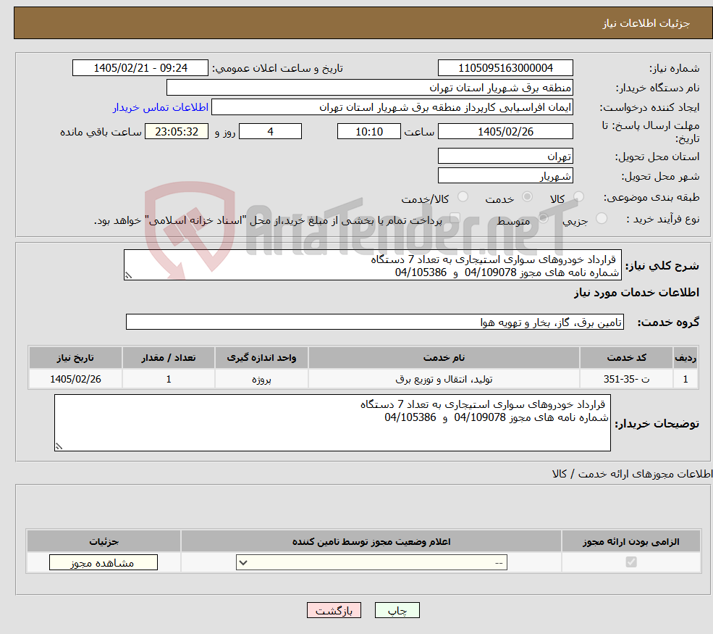Click the واحد اندازه گیری column header
Screen dimensions: 713x634
(x=261, y=358)
